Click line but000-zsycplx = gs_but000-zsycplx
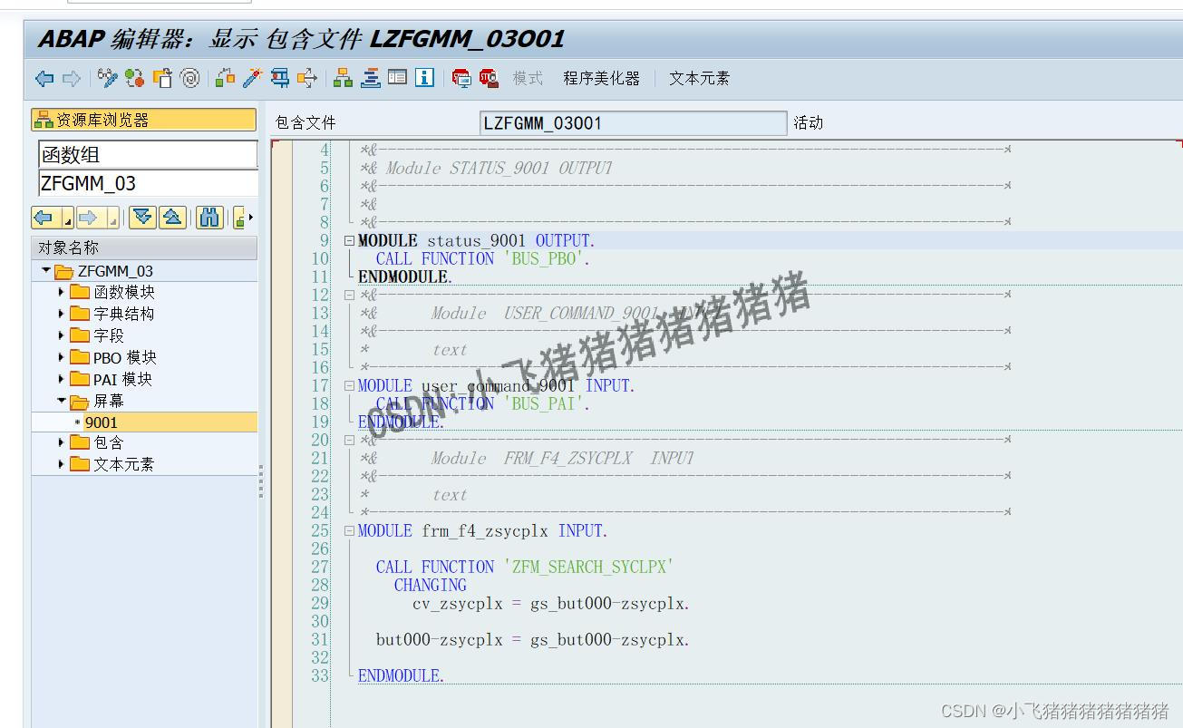The height and width of the screenshot is (728, 1183). [533, 640]
